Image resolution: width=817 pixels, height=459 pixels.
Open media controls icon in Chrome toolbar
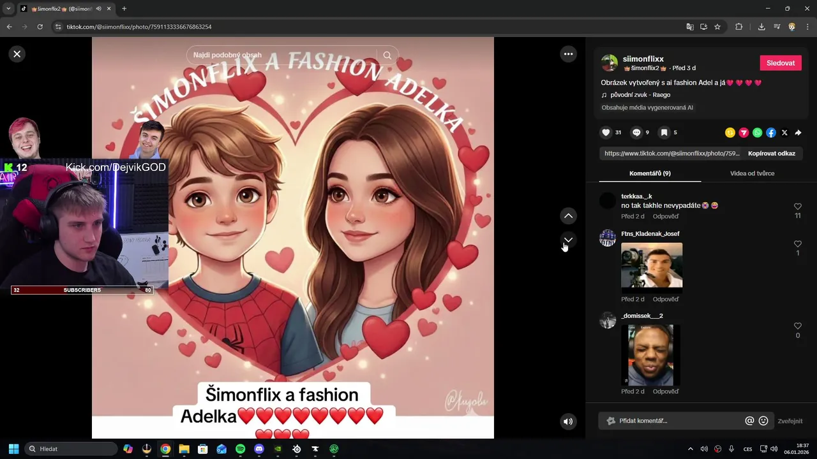pyautogui.click(x=777, y=27)
